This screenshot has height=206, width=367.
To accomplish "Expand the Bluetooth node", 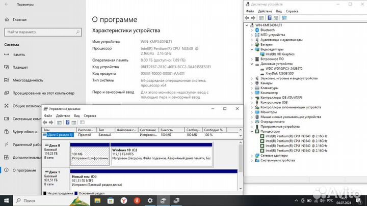I will (x=252, y=30).
